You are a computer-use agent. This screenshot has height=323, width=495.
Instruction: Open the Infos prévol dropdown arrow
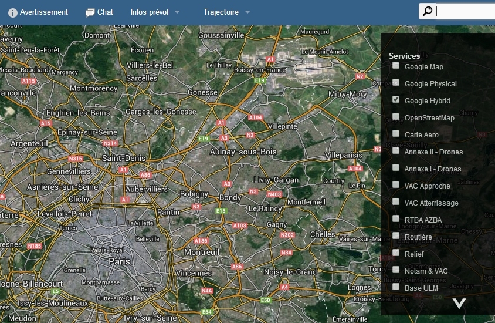(x=177, y=12)
